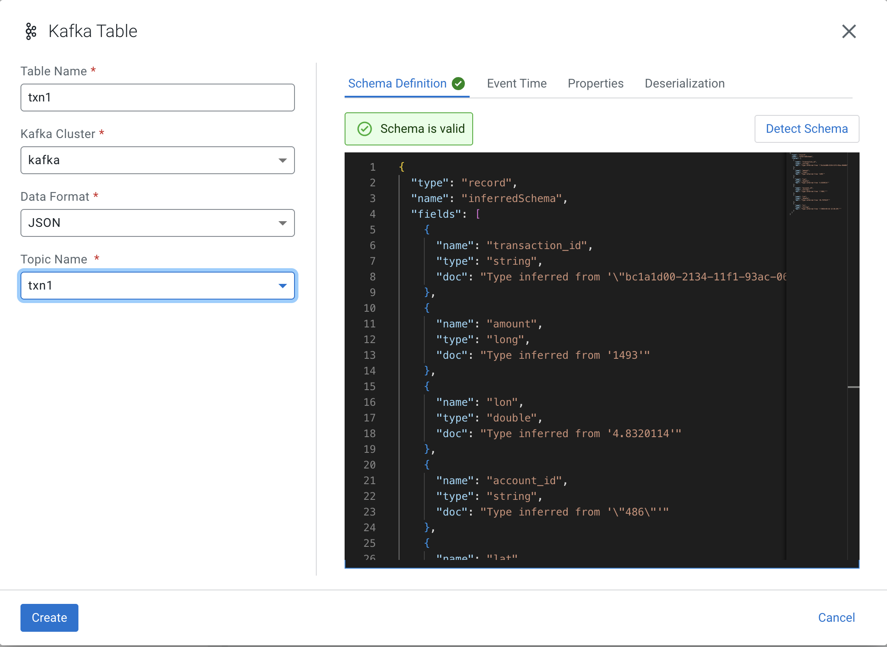Screen dimensions: 887x647
Task: Open the Kafka Cluster dropdown arrow
Action: 282,160
